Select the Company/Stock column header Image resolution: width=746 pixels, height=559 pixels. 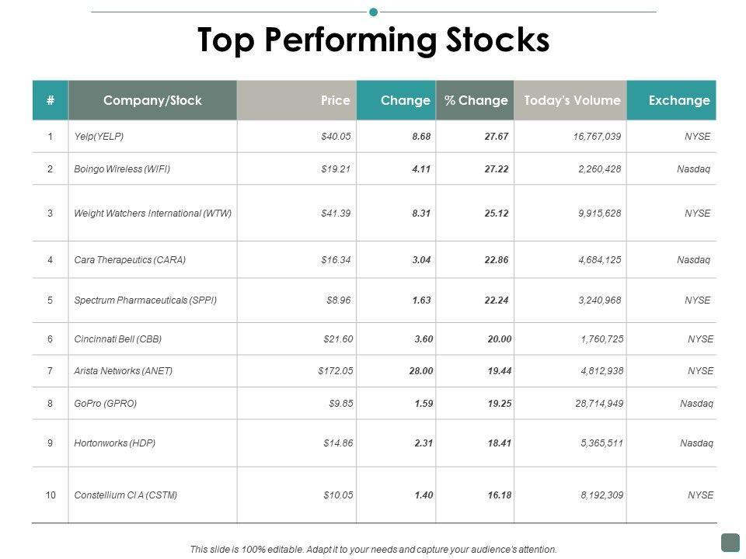coord(152,100)
